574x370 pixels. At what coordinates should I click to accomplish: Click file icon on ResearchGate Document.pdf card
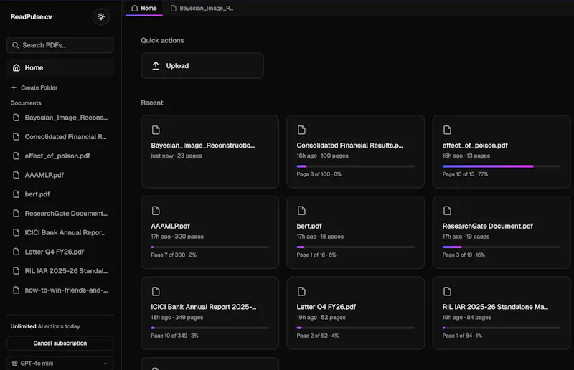[447, 211]
